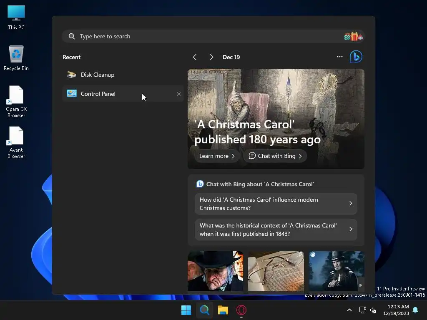Launch Opera GX Browser desktop shortcut
This screenshot has width=427, height=320.
tap(16, 102)
